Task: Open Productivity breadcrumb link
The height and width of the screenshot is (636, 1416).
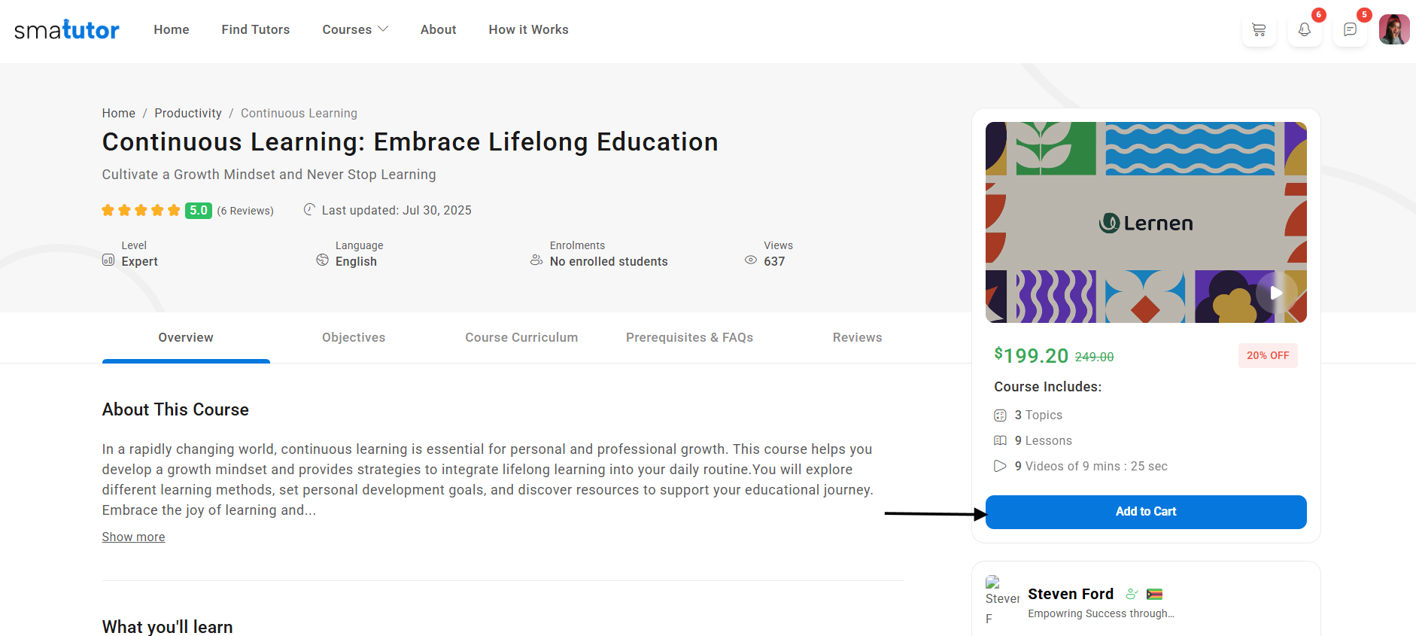Action: point(188,113)
